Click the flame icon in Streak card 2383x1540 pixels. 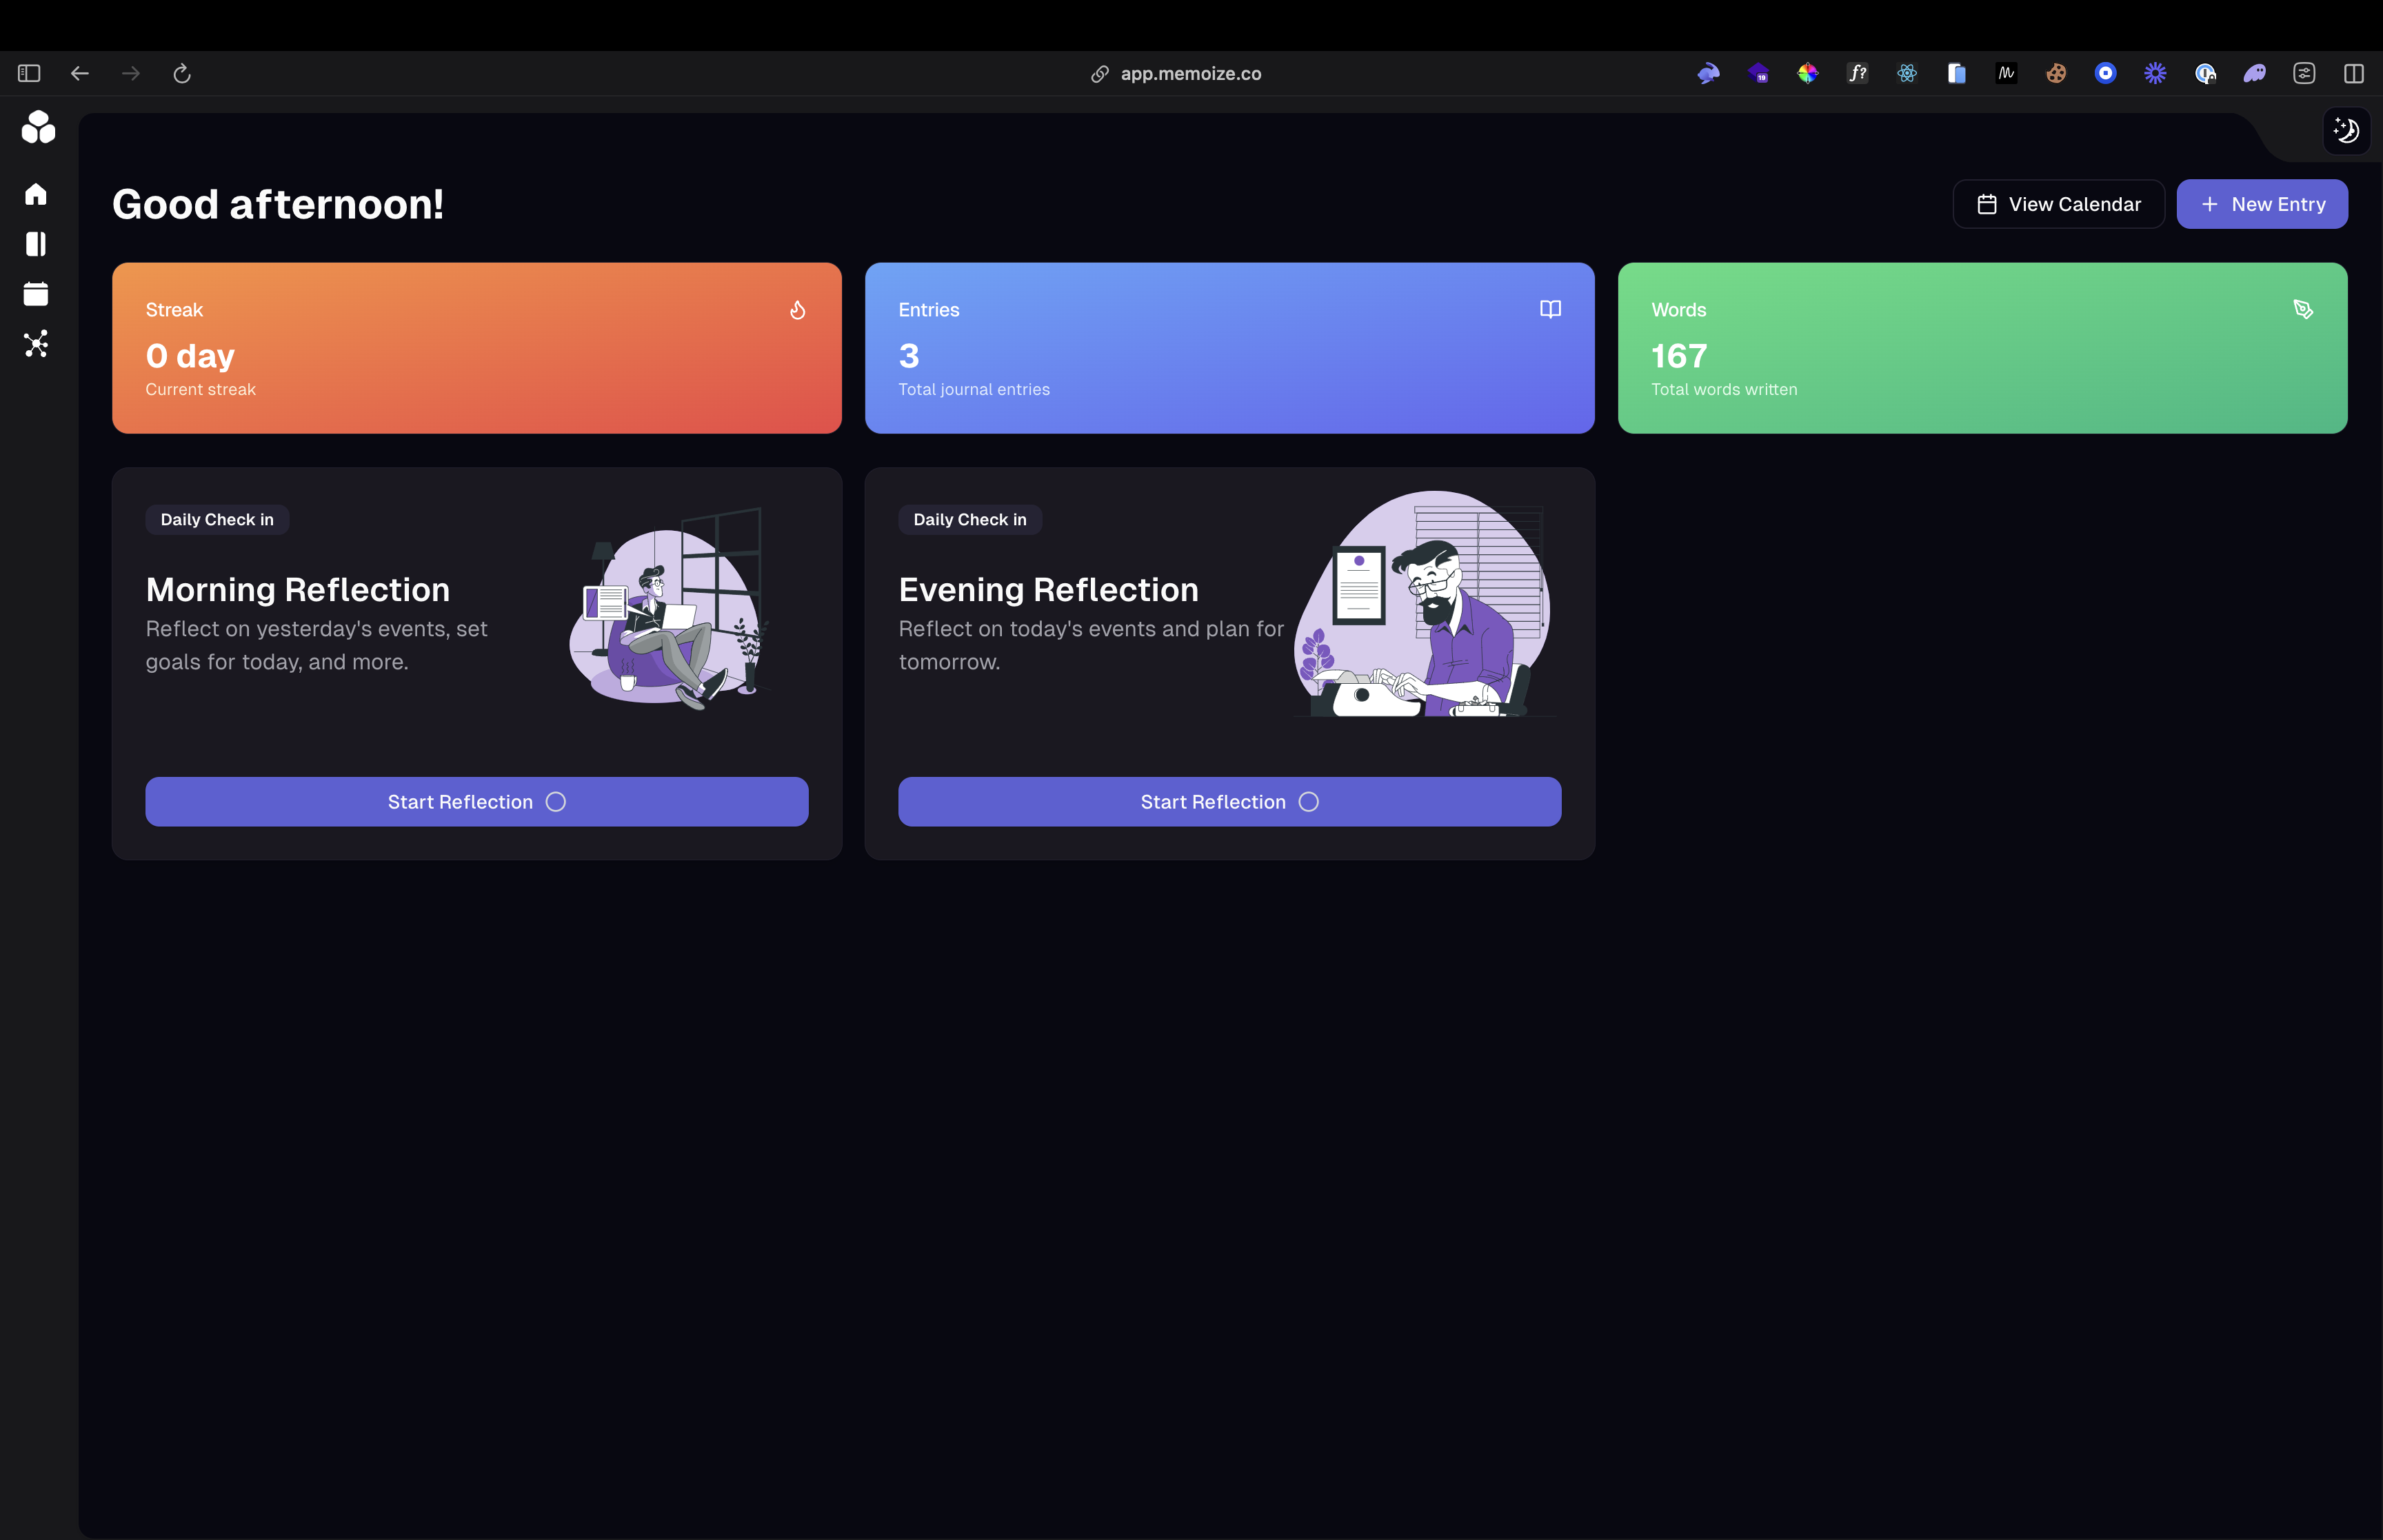pyautogui.click(x=797, y=310)
